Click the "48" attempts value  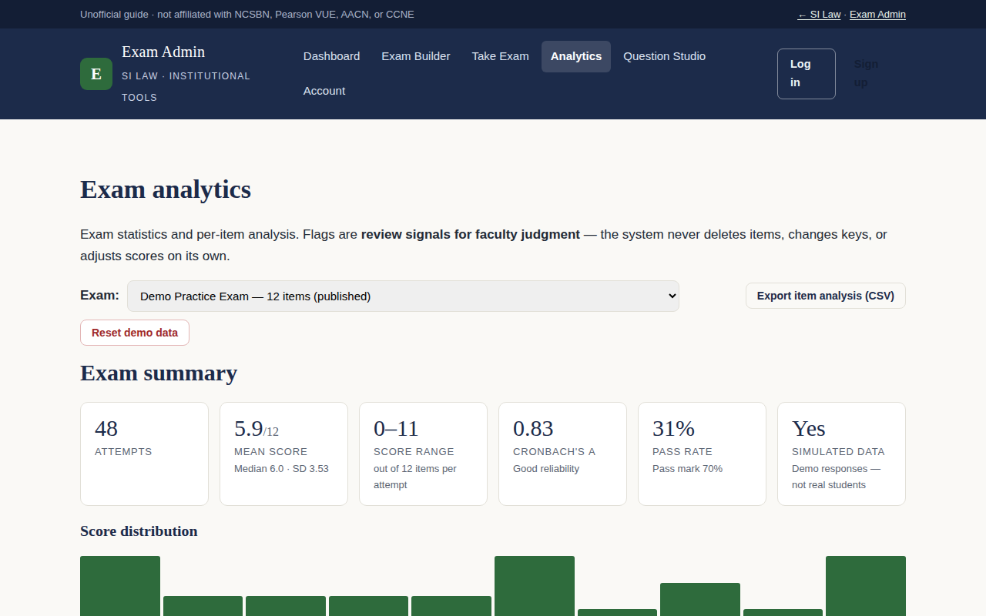click(x=106, y=428)
